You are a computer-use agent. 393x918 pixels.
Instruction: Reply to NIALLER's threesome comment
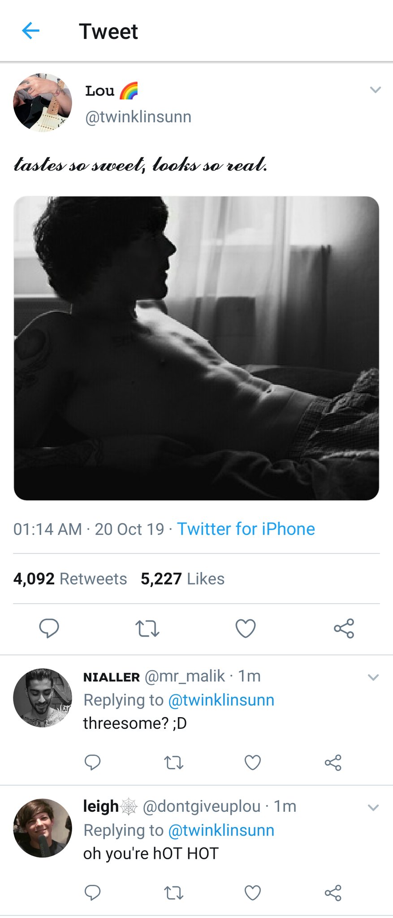coord(92,762)
